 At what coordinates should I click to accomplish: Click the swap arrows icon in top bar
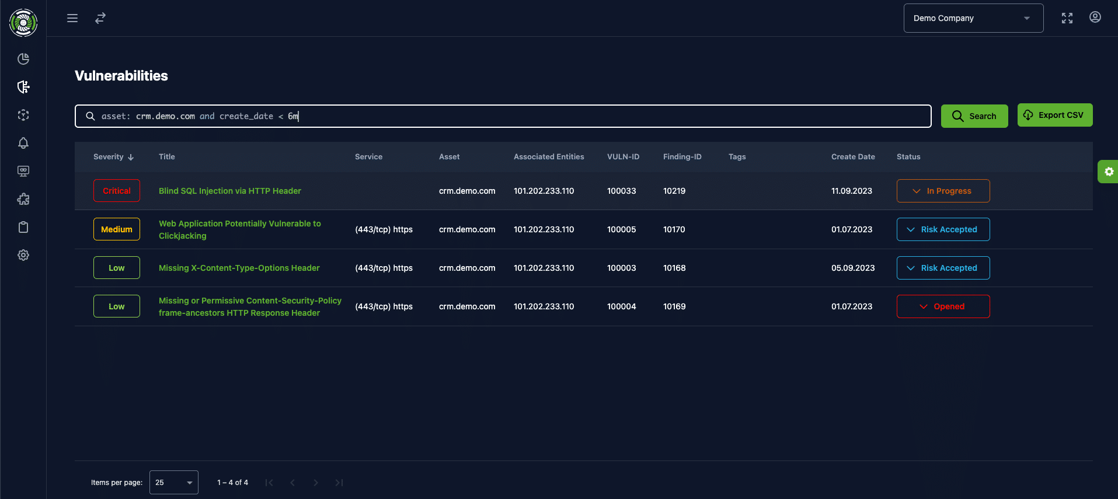tap(100, 18)
